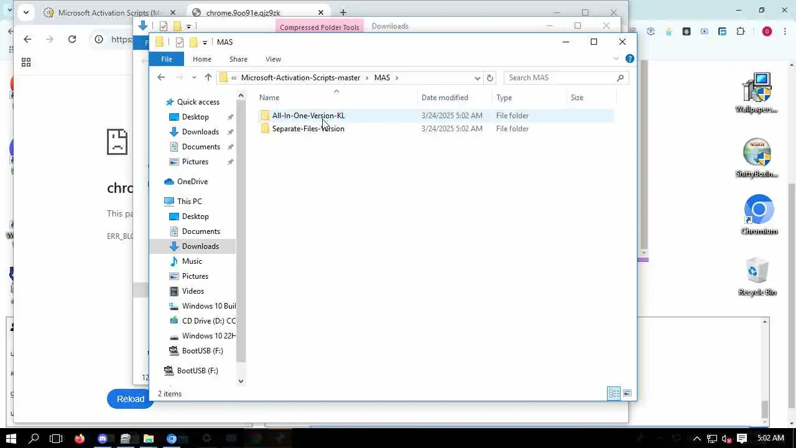Select the All-In-One-Version-KL folder
Screen dimensions: 796x448
point(308,116)
